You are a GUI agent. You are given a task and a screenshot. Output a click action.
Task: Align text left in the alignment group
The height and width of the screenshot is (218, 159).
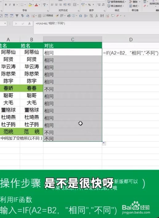(52, 5)
